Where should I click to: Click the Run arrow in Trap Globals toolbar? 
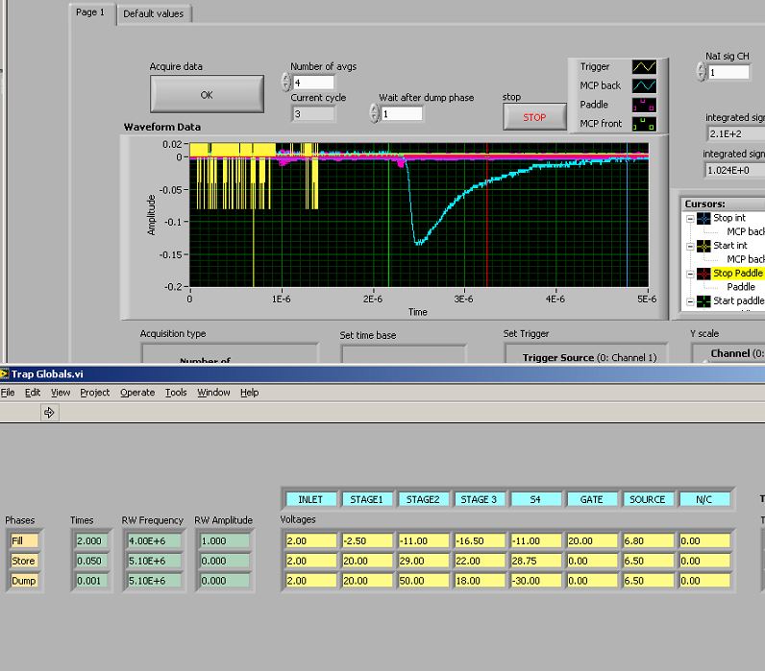tap(49, 413)
